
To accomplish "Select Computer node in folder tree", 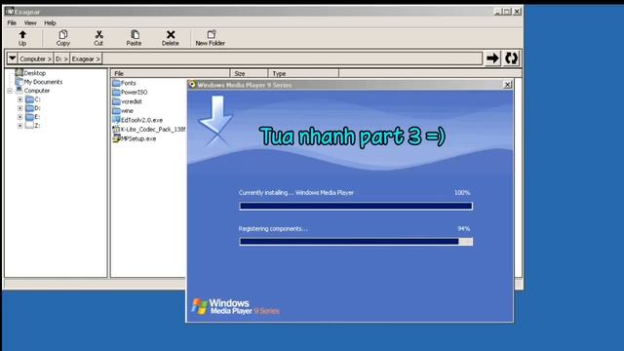I will click(x=37, y=91).
